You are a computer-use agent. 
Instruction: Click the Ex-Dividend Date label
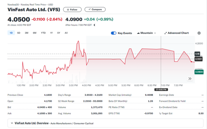pyautogui.click(x=168, y=107)
